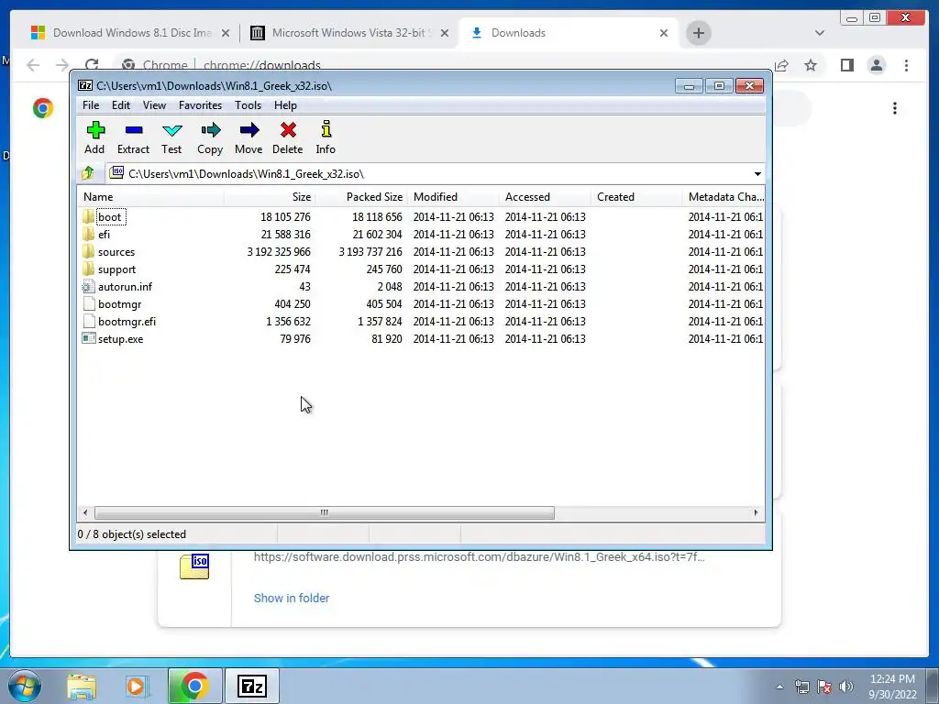This screenshot has width=939, height=704.
Task: Click the Add toolbar icon in 7-Zip
Action: click(x=94, y=137)
